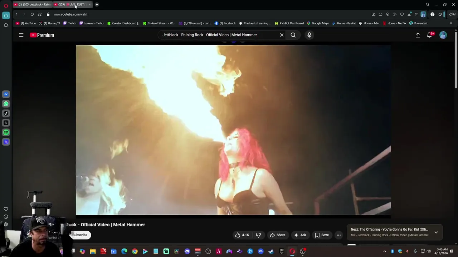This screenshot has width=458, height=257.
Task: Open Opera Easy Setup menu
Action: pos(416,14)
